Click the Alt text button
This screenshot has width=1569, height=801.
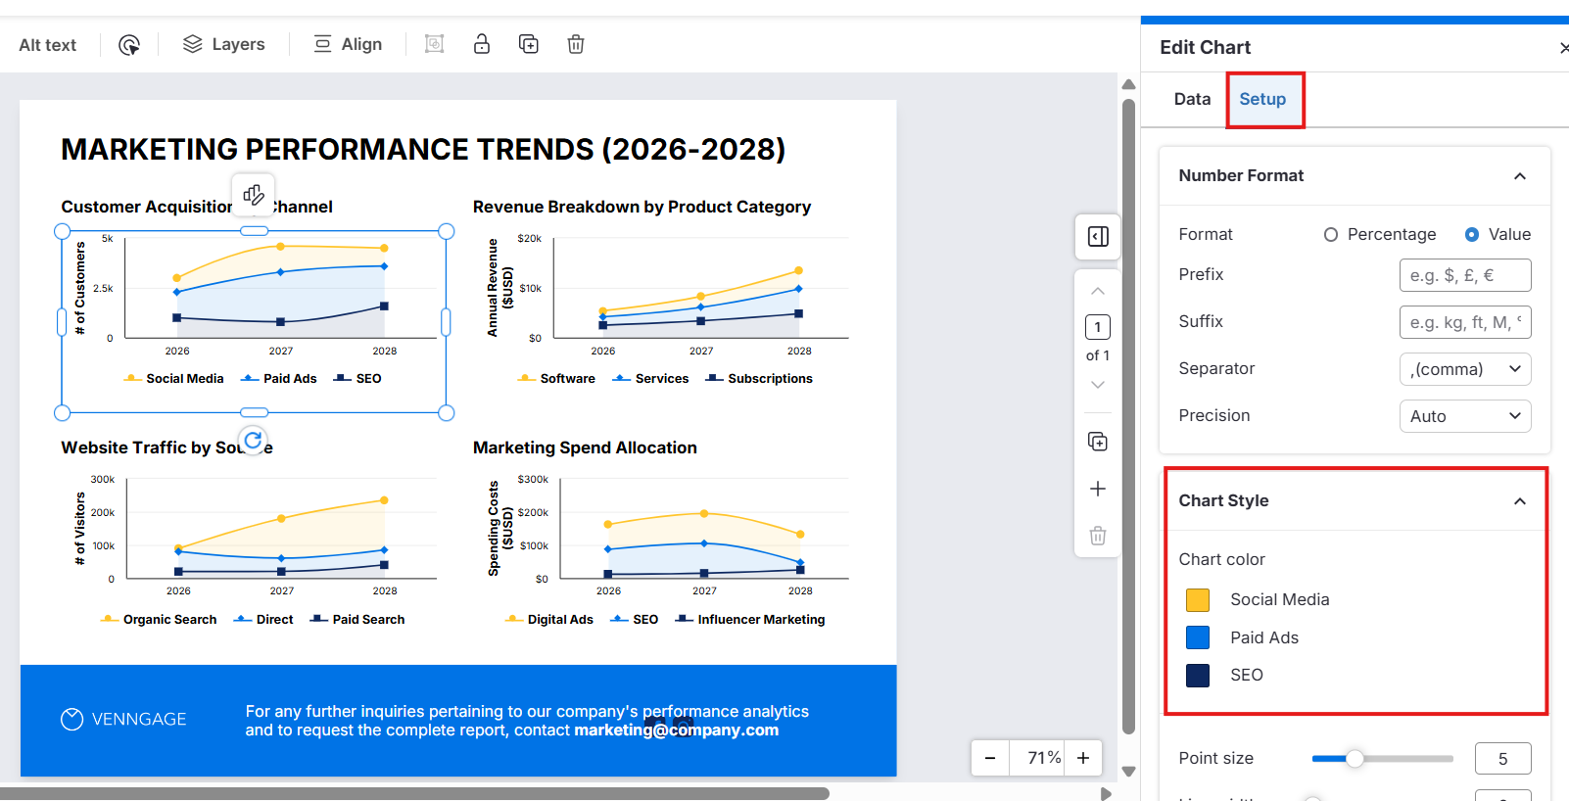tap(48, 45)
